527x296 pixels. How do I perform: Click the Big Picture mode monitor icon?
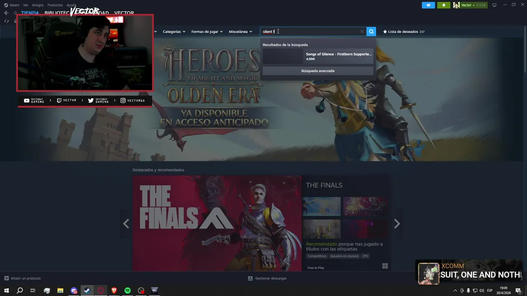(x=494, y=5)
